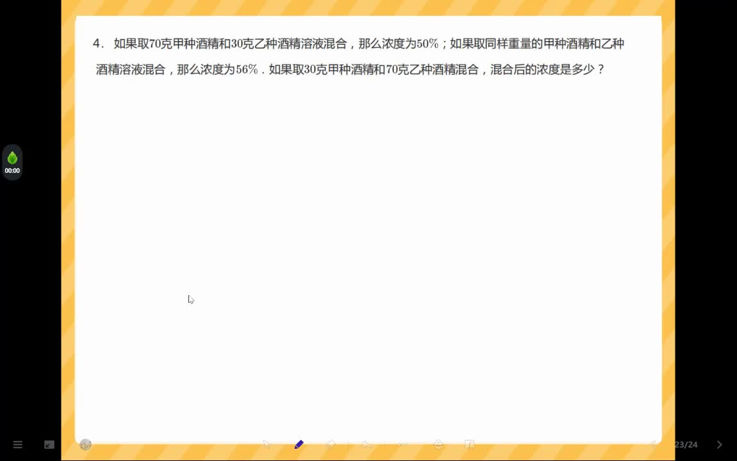Click the 00:00 timer text
This screenshot has height=461, width=737.
[x=12, y=171]
